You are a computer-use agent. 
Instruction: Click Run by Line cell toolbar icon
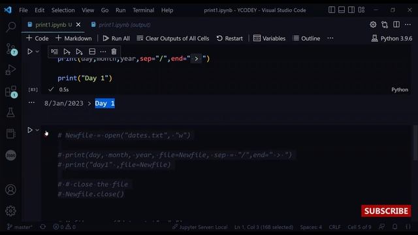click(54, 52)
